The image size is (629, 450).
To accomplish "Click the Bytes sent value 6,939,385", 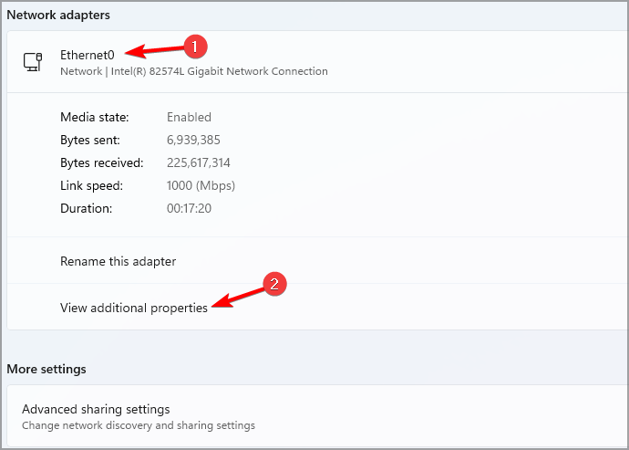I will 193,140.
